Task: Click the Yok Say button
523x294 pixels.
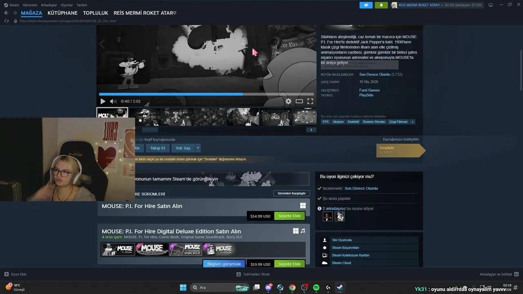Action: pyautogui.click(x=183, y=148)
